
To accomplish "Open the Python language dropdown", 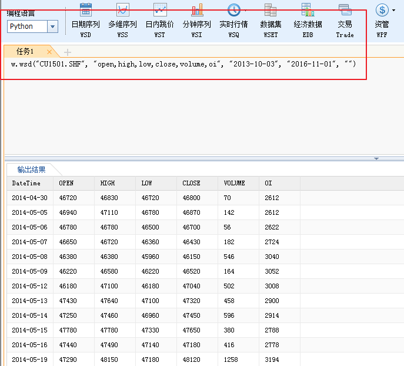I will click(52, 26).
